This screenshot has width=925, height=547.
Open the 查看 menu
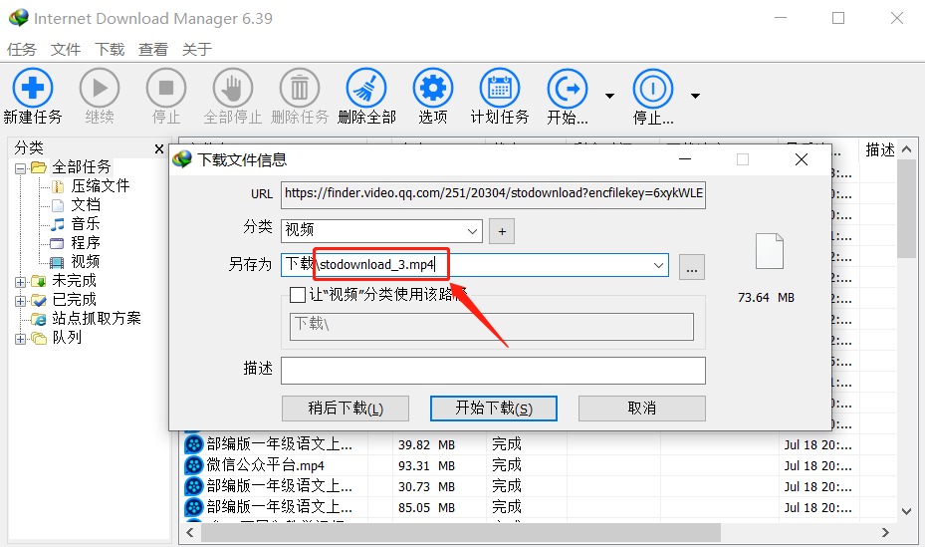[152, 49]
